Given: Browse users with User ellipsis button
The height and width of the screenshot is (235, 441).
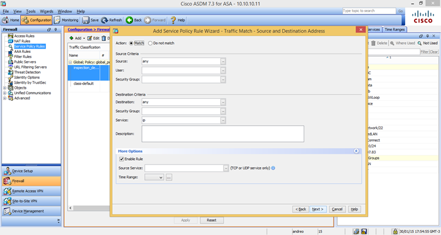Looking at the screenshot, I should point(223,71).
